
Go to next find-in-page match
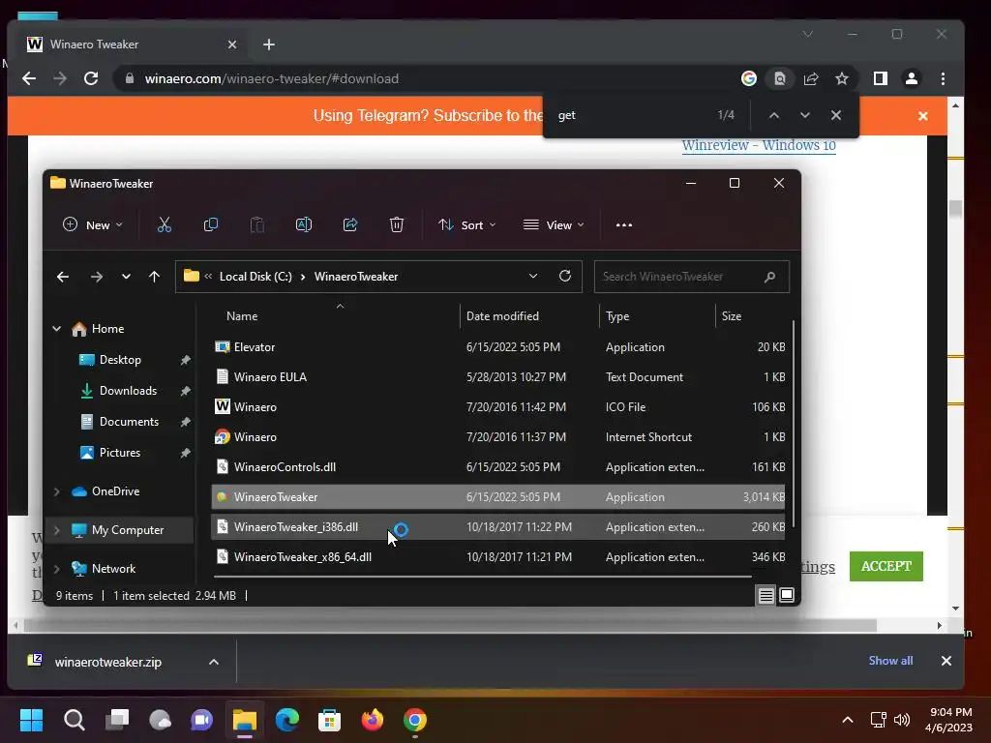[804, 115]
